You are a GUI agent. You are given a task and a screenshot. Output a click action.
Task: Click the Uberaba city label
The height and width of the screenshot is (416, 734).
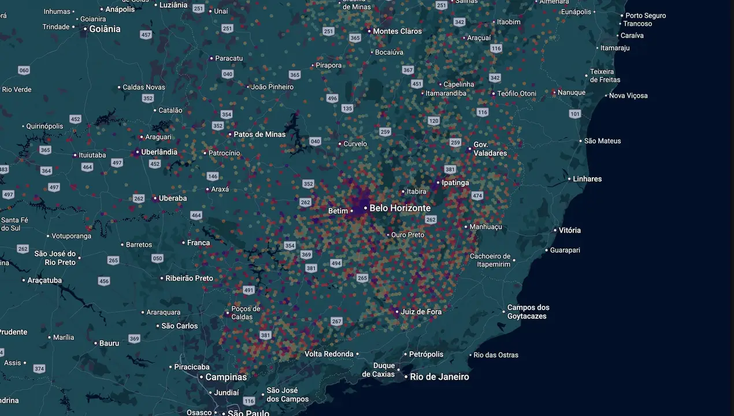click(173, 198)
